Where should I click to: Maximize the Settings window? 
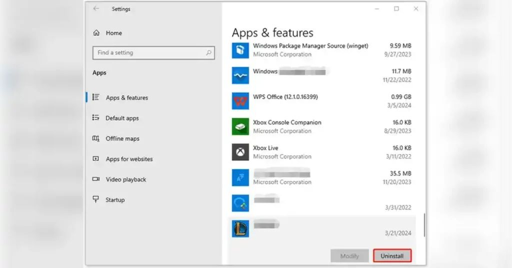point(396,9)
